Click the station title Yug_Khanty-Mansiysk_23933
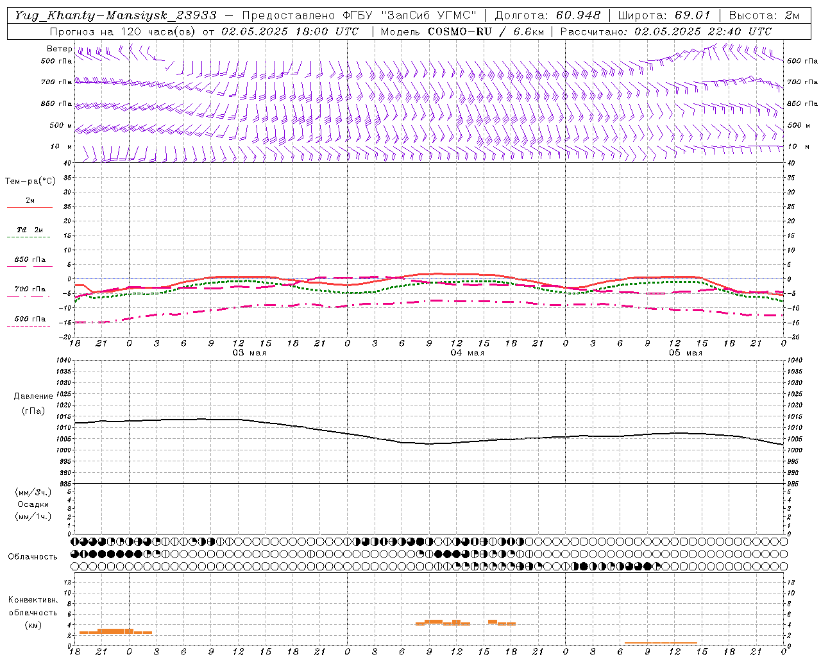This screenshot has height=657, width=821. click(x=115, y=15)
